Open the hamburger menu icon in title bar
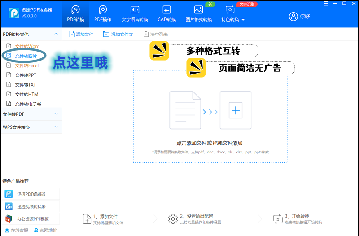 click(x=326, y=4)
